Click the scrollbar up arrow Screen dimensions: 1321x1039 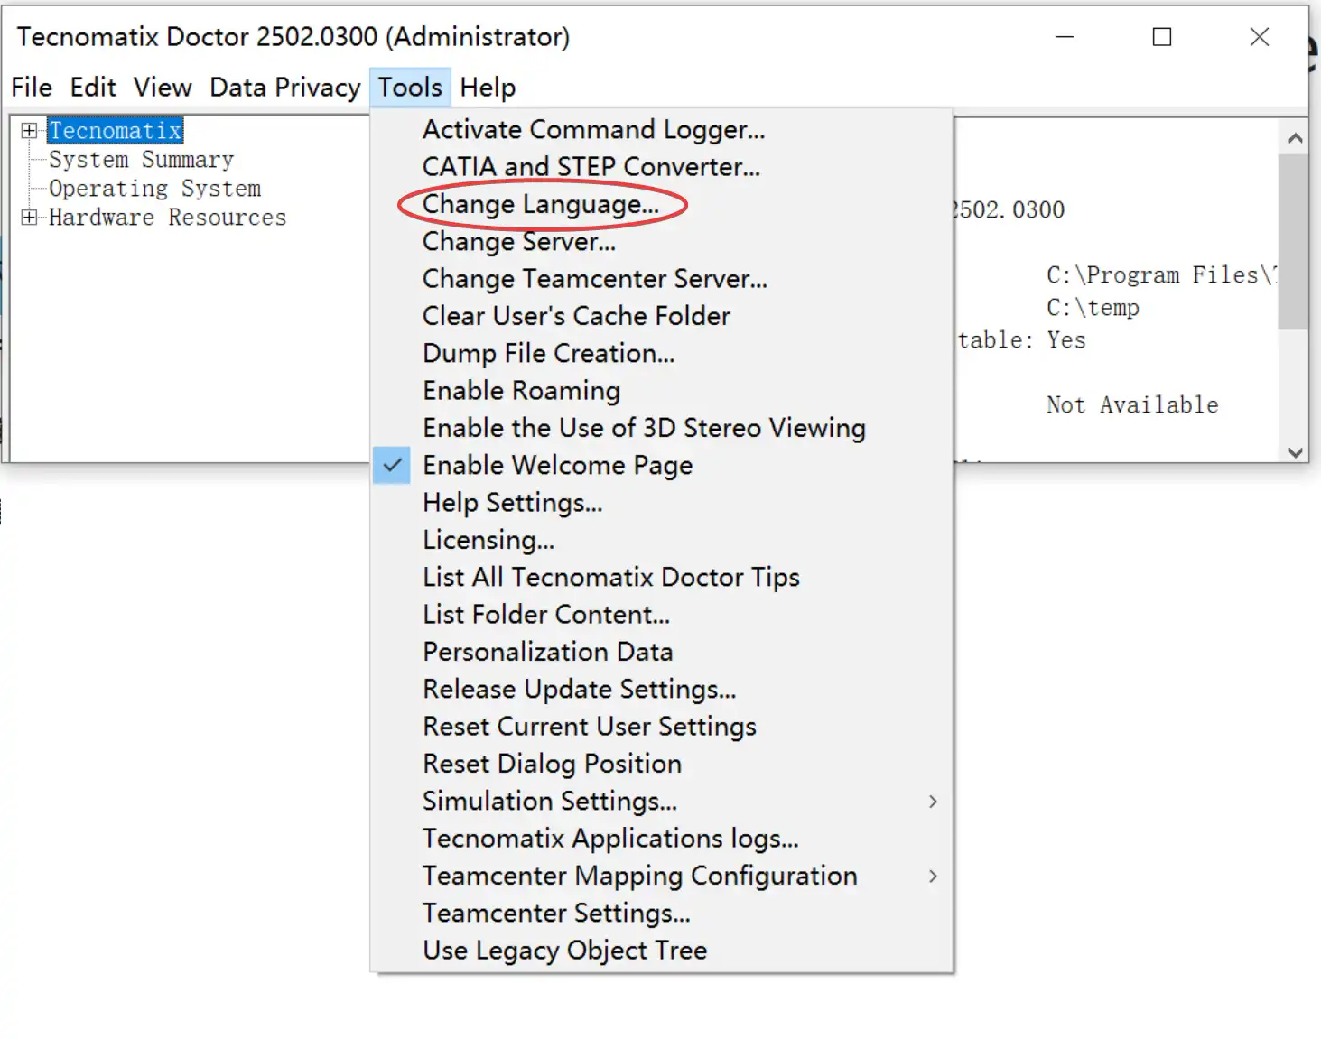tap(1295, 138)
